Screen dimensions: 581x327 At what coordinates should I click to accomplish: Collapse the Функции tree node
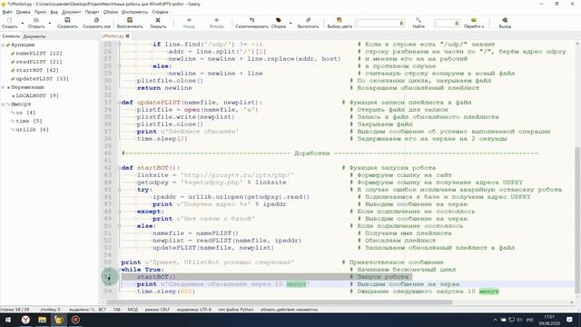click(x=4, y=45)
